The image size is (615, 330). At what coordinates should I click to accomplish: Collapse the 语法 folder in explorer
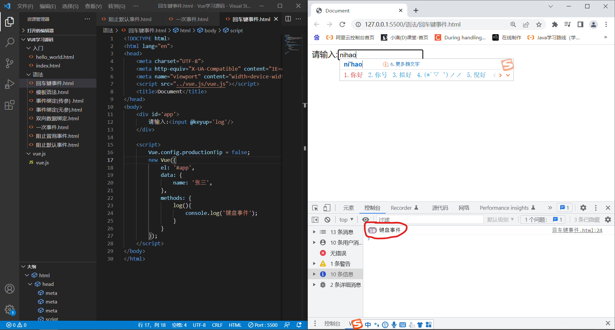tap(29, 75)
